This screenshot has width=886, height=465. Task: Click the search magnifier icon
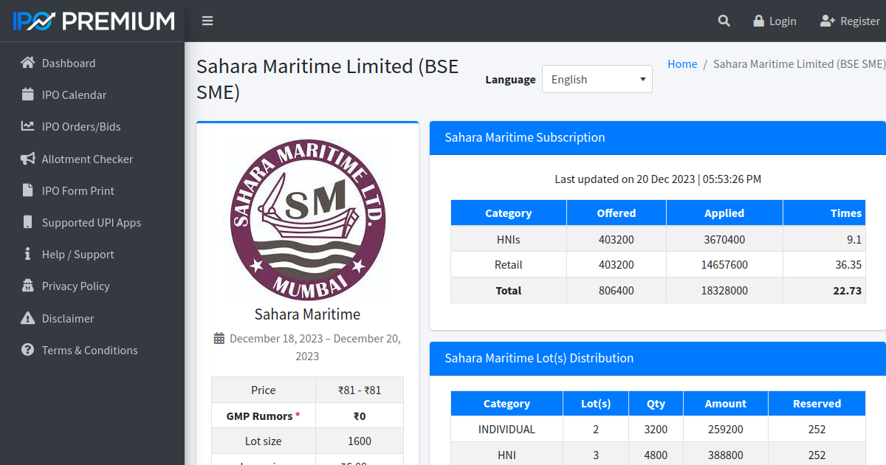724,21
